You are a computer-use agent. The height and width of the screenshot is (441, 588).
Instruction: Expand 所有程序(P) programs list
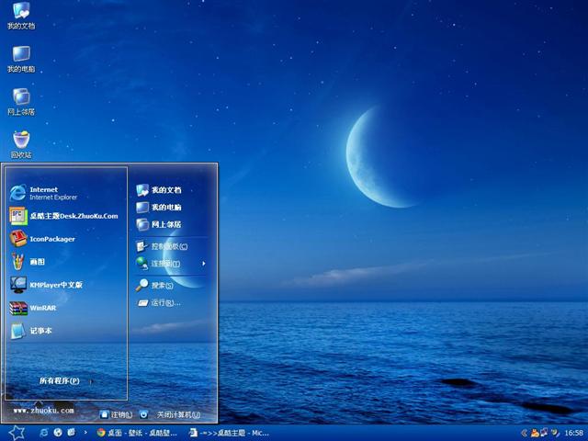coord(60,380)
